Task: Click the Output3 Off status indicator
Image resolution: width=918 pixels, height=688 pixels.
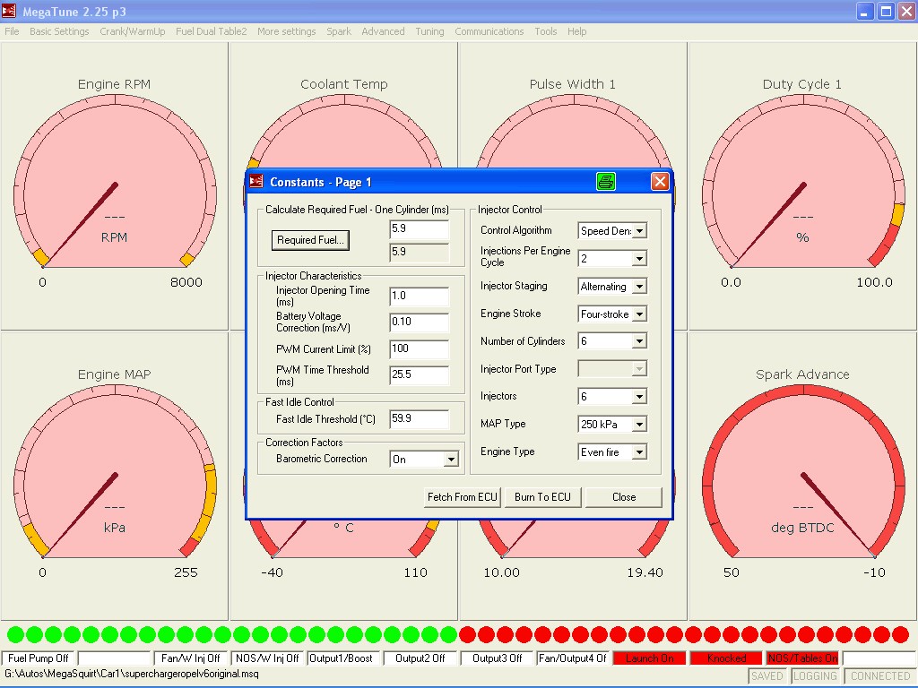Action: (x=497, y=658)
